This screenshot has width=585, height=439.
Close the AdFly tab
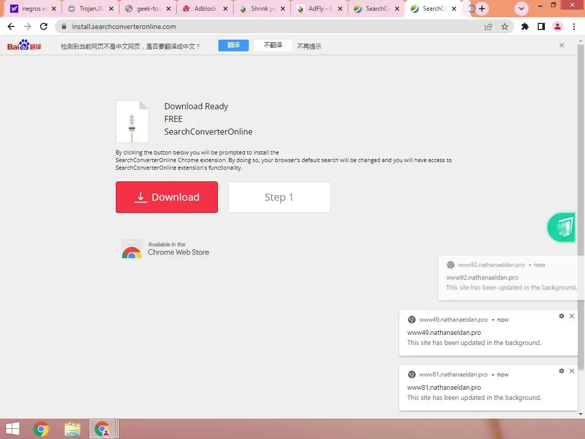340,9
